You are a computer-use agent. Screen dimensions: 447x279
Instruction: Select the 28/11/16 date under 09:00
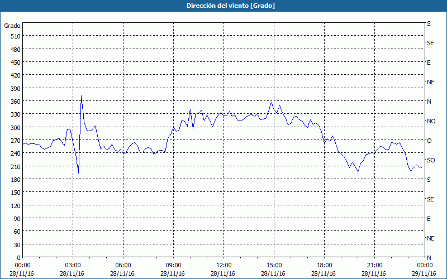coord(173,273)
